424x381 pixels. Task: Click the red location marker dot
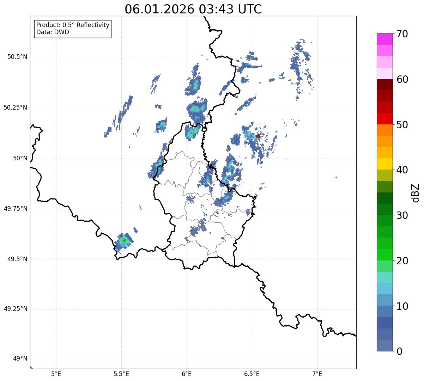tap(258, 136)
